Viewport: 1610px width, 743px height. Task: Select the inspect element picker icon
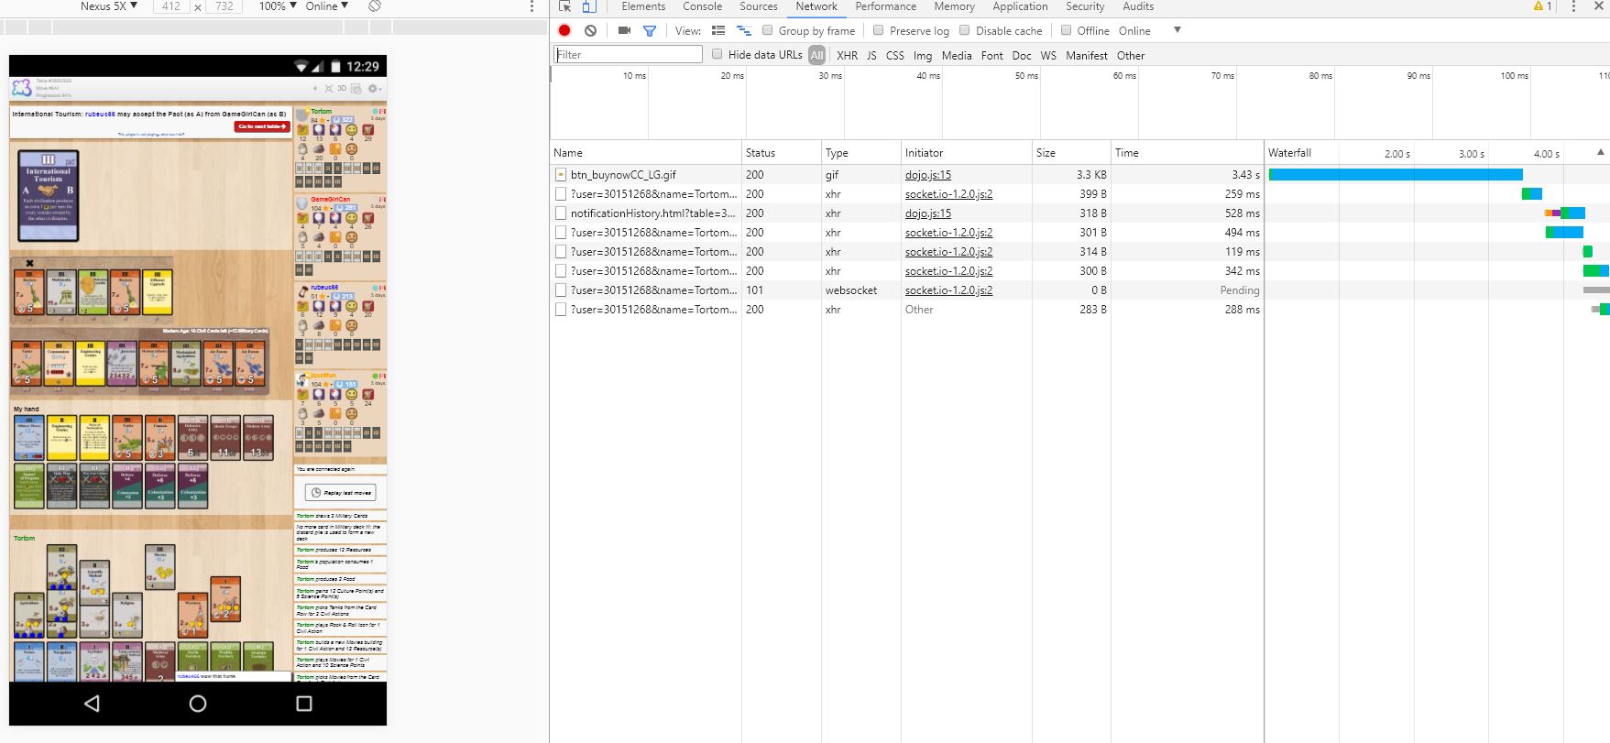[x=565, y=6]
